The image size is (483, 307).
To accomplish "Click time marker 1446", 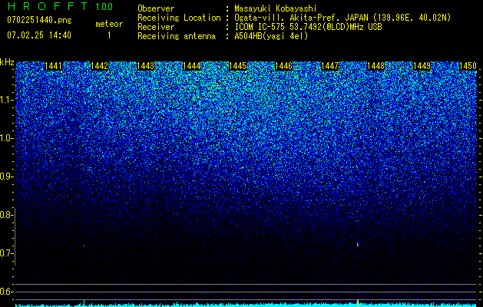I will coord(283,66).
